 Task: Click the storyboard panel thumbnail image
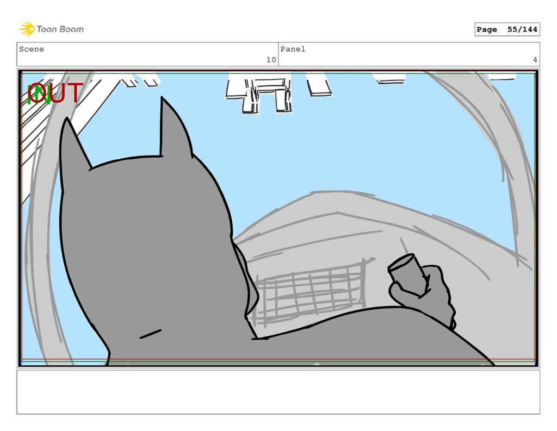point(278,218)
